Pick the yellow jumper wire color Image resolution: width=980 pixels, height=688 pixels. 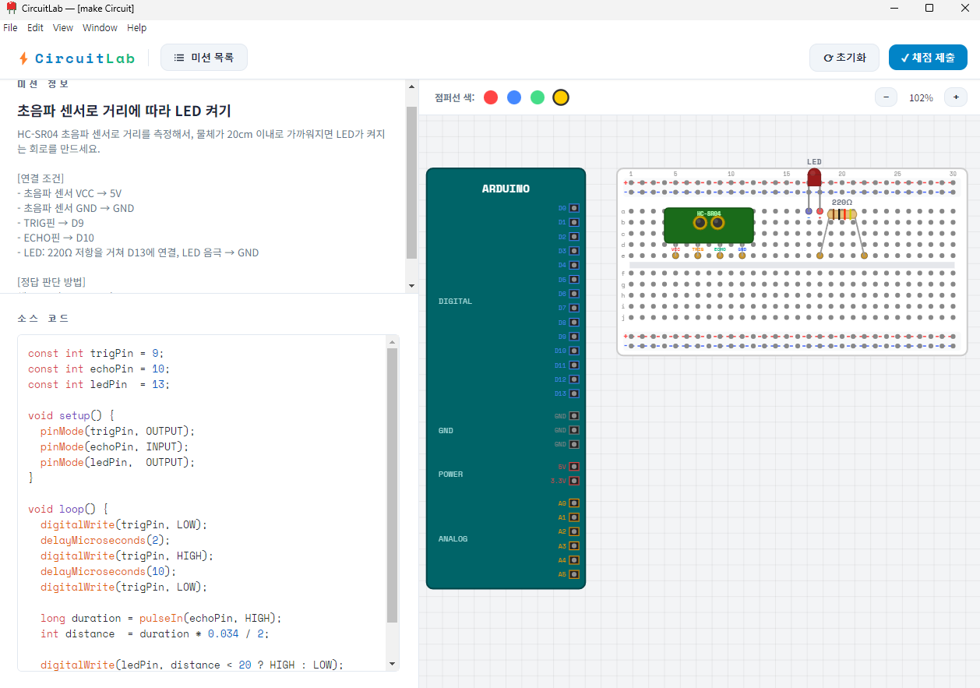[561, 97]
